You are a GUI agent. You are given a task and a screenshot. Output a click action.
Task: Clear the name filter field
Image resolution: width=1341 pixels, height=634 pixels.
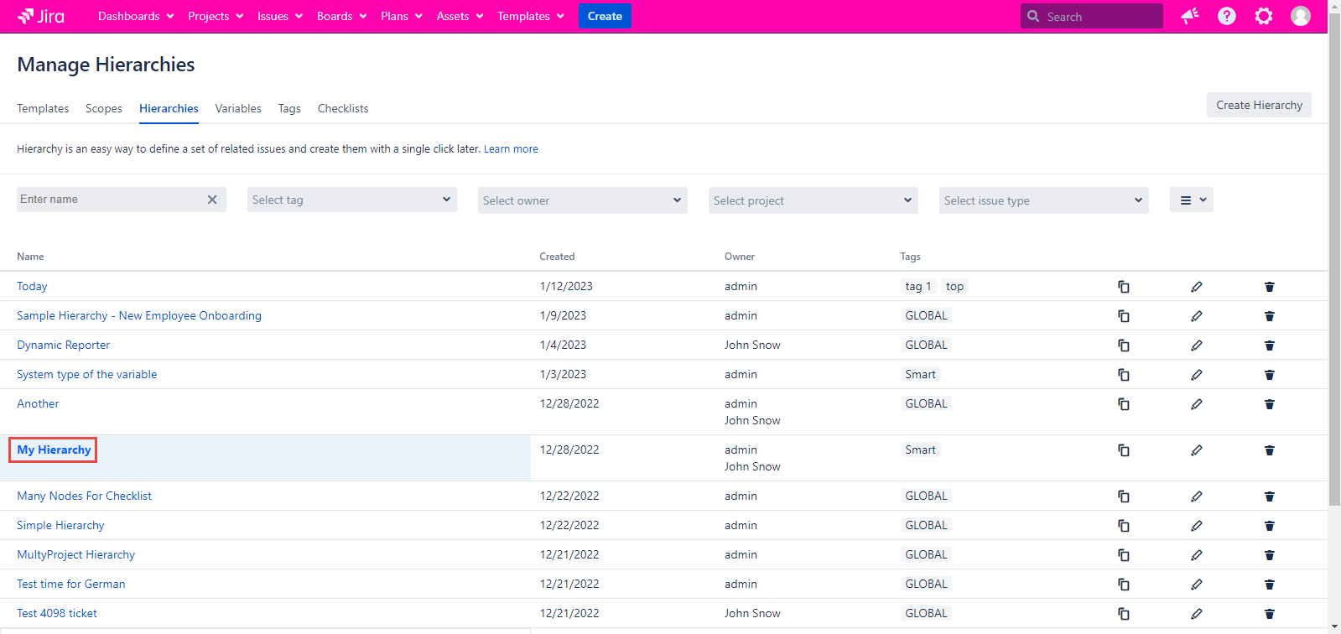pyautogui.click(x=212, y=200)
